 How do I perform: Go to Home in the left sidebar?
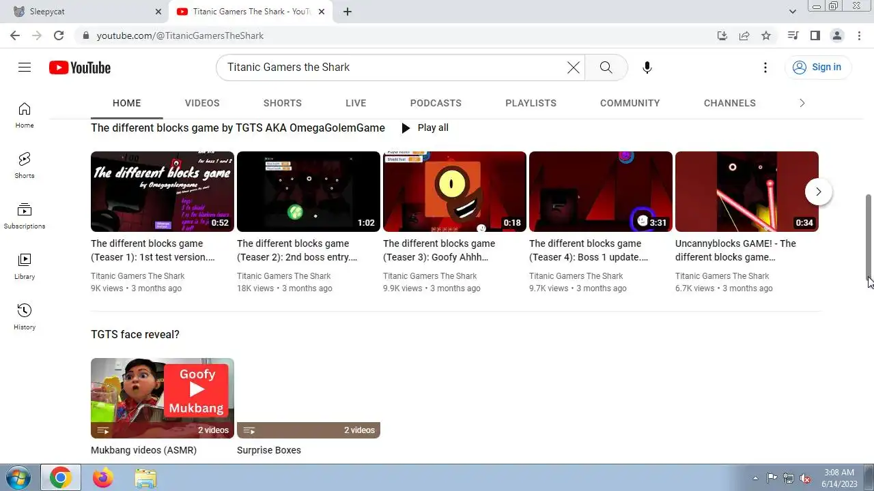[25, 115]
